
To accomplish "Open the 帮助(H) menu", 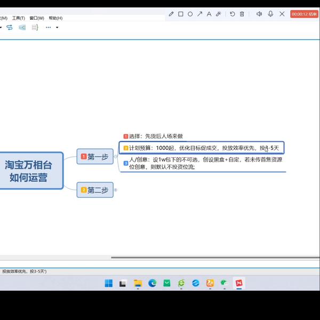I will (x=55, y=18).
